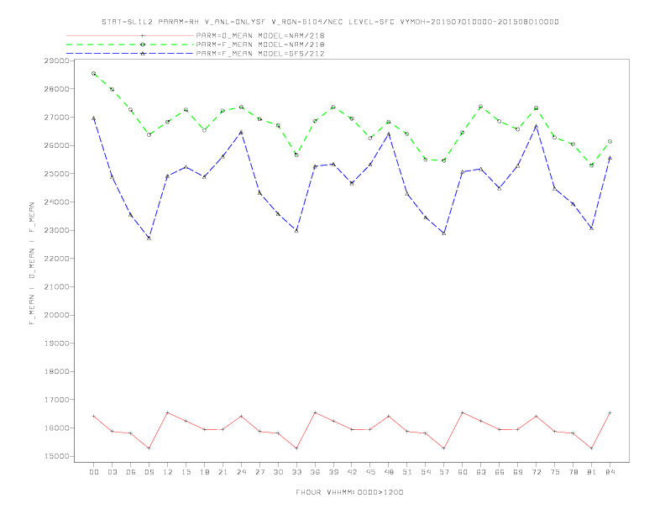
Task: Click green NAM circle point at hour 63
Action: tap(481, 107)
